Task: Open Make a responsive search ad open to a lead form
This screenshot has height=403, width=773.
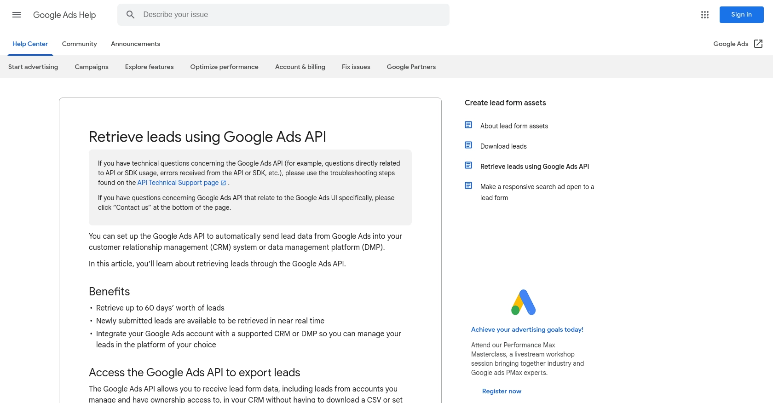Action: tap(537, 192)
